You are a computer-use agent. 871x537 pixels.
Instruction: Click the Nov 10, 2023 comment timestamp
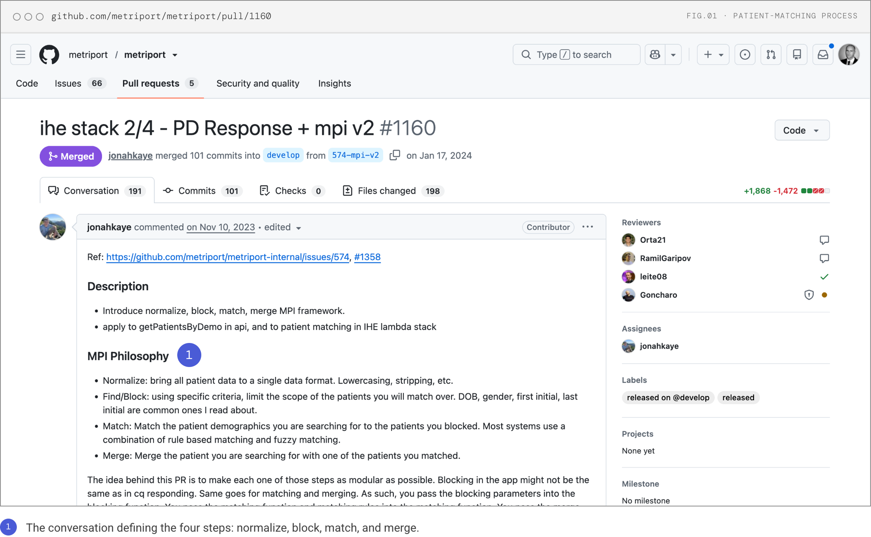point(221,227)
